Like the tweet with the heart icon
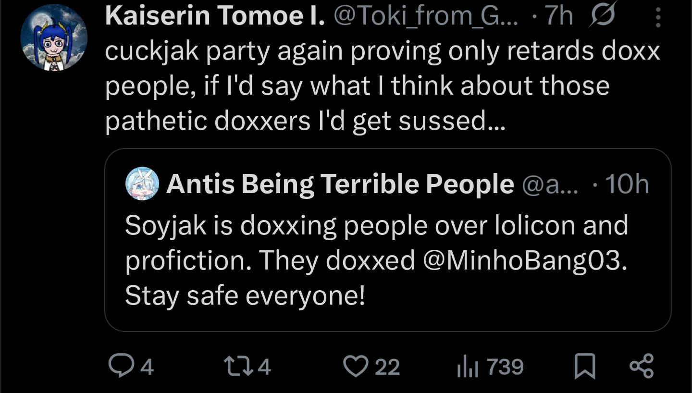 tap(355, 367)
